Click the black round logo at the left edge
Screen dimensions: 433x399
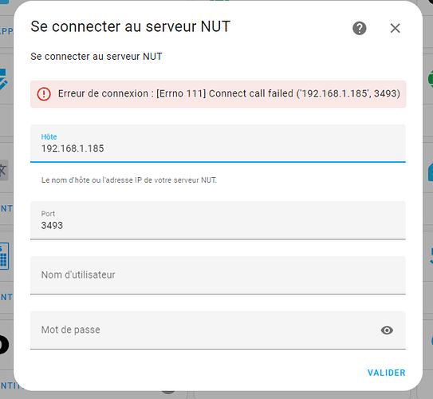4,345
